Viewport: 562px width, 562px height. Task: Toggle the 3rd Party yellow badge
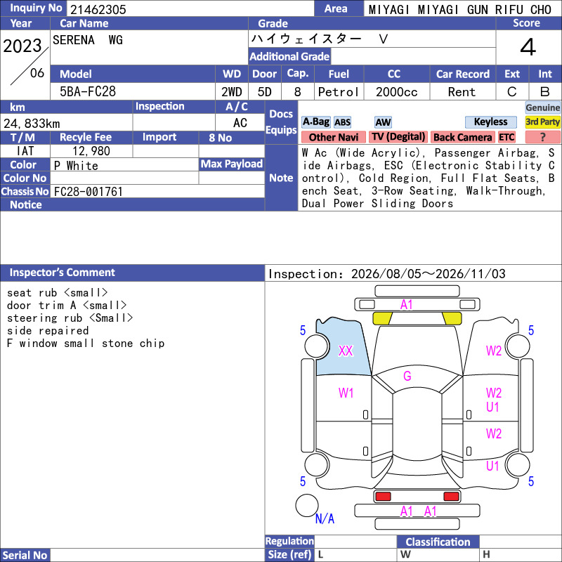click(542, 122)
